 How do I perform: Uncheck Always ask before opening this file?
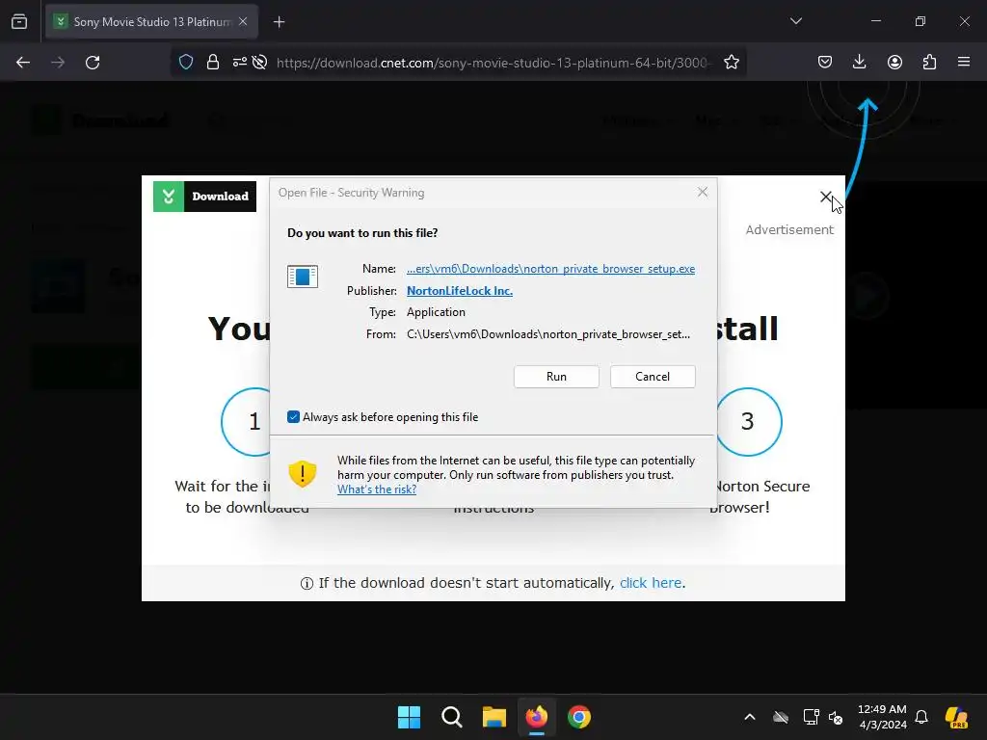293,417
